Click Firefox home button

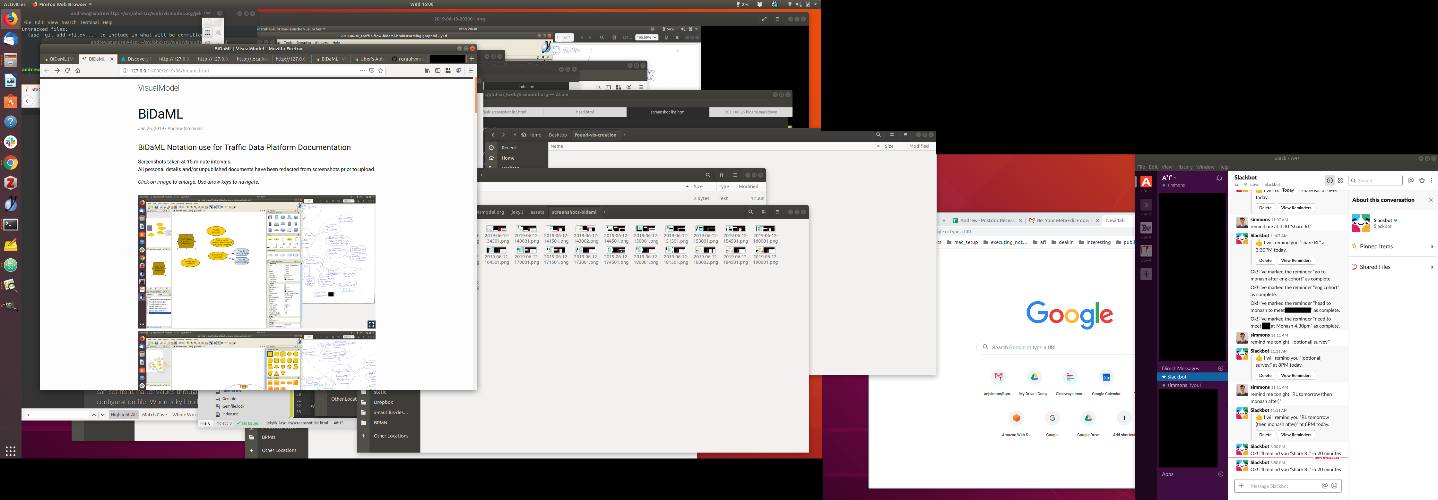(78, 71)
